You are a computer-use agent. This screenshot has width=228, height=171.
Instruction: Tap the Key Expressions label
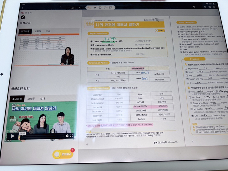pos(98,34)
